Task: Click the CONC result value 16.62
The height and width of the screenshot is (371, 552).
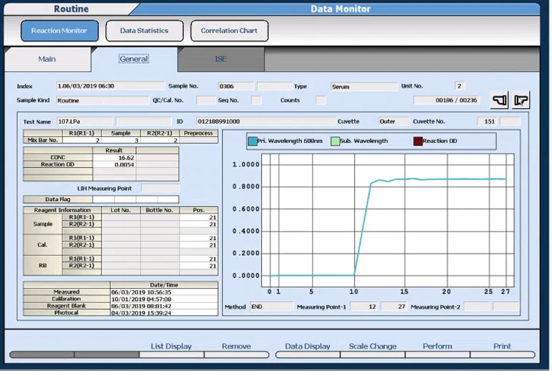Action: click(114, 158)
